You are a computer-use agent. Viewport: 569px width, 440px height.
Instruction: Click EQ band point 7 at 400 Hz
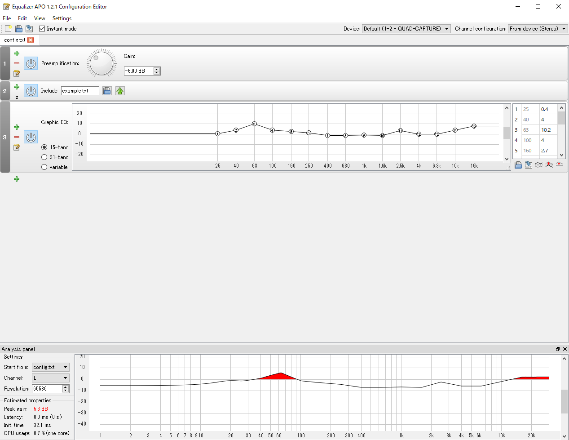point(328,135)
